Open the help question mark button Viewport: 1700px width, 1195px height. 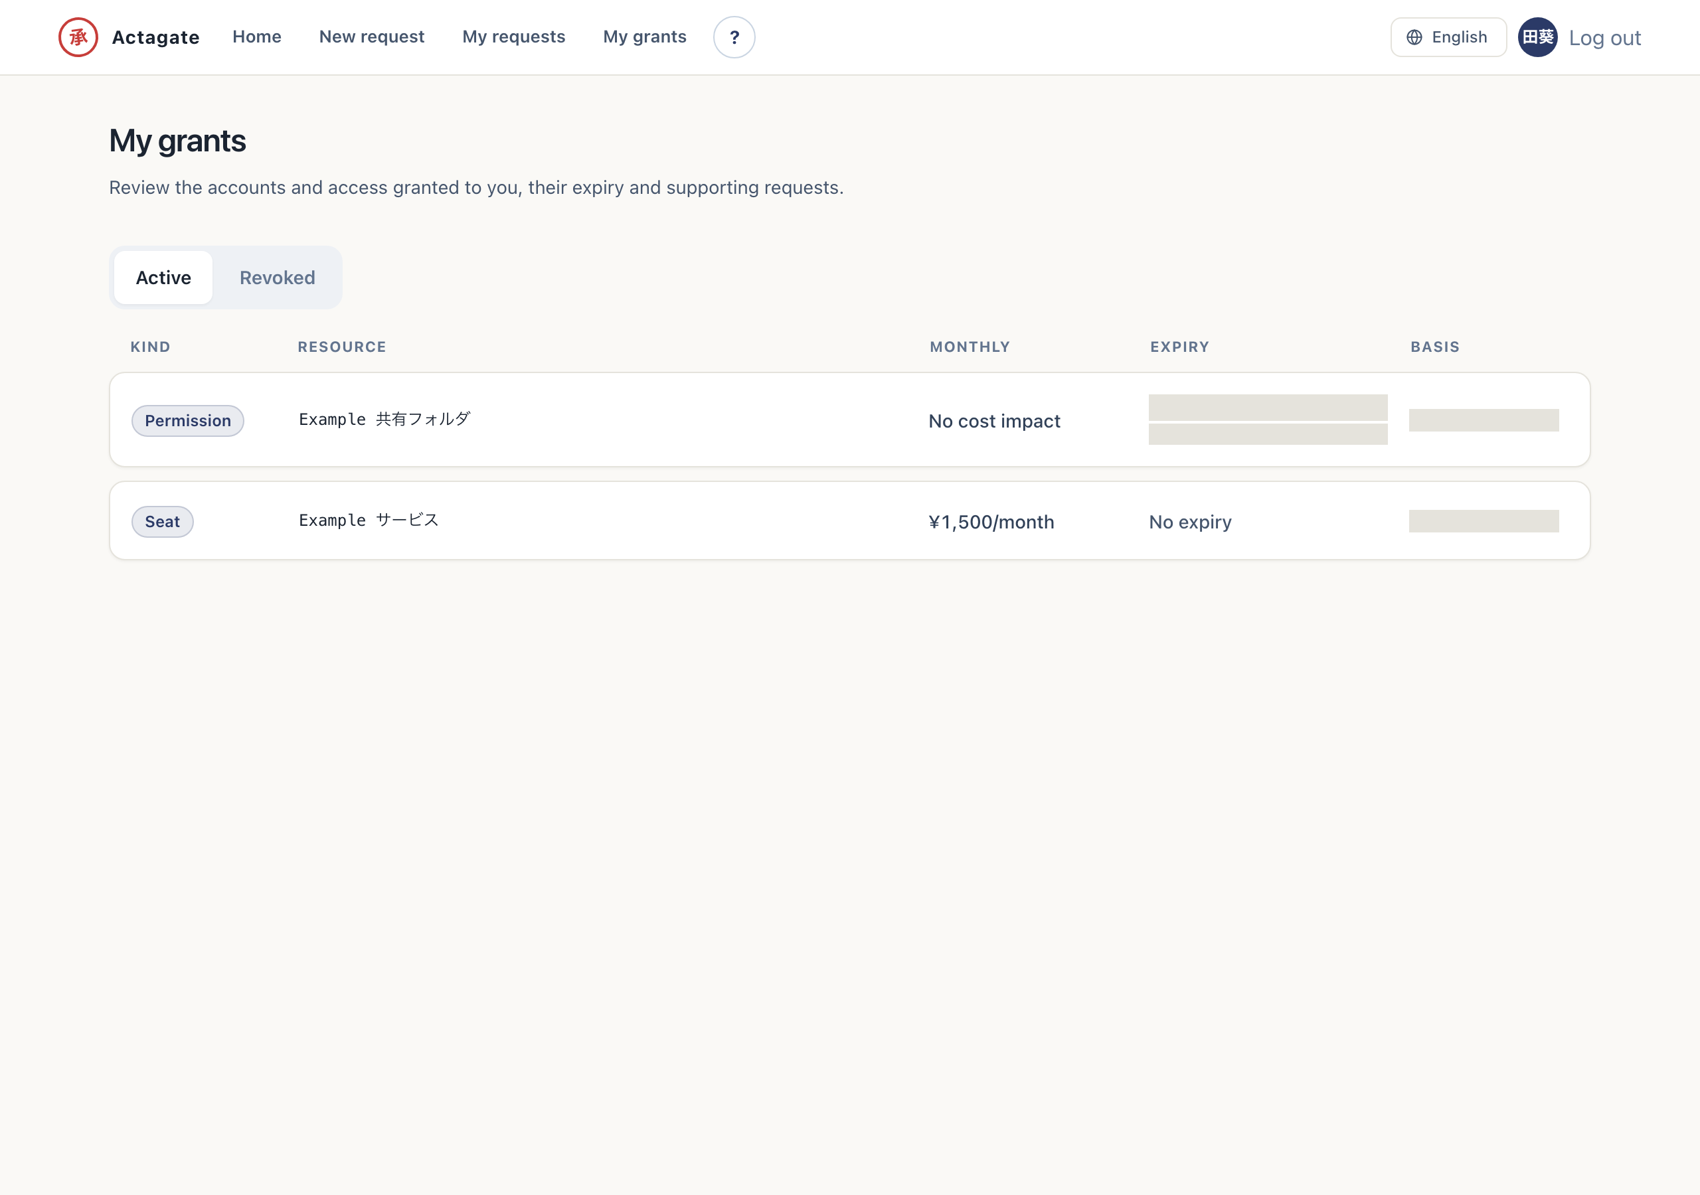coord(734,37)
